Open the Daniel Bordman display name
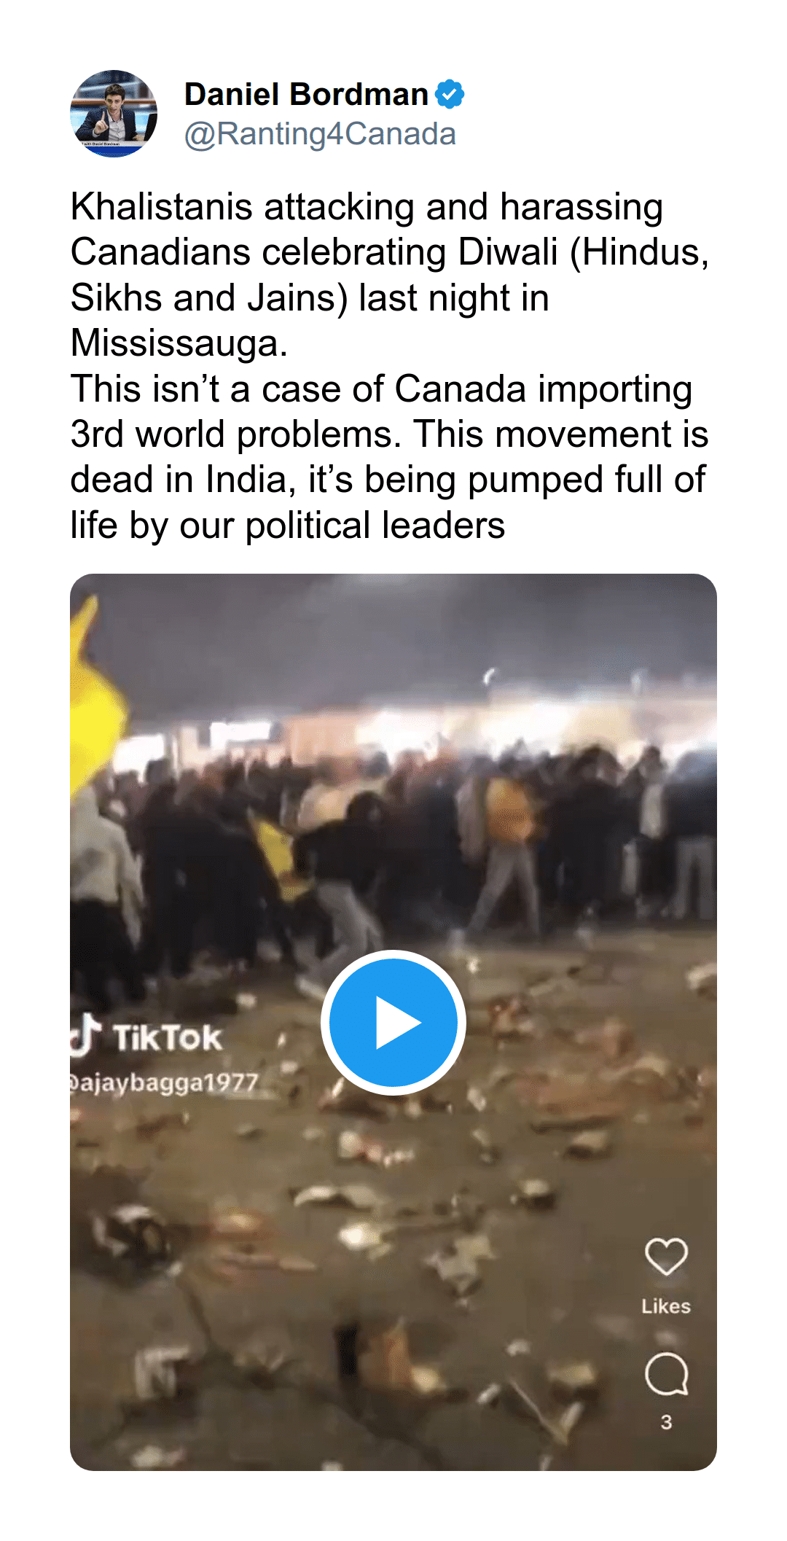787x1541 pixels. (306, 94)
